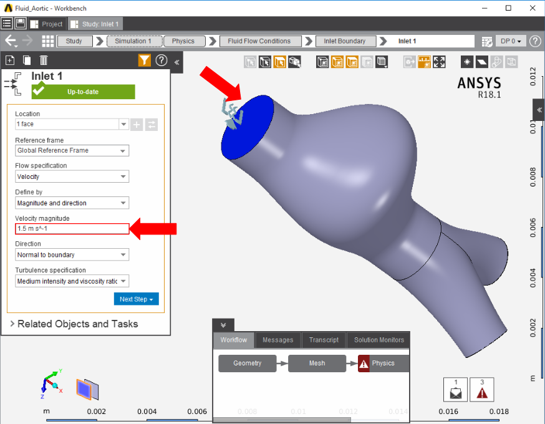Click the Inlet Boundary breadcrumb
The width and height of the screenshot is (545, 424).
pyautogui.click(x=345, y=41)
